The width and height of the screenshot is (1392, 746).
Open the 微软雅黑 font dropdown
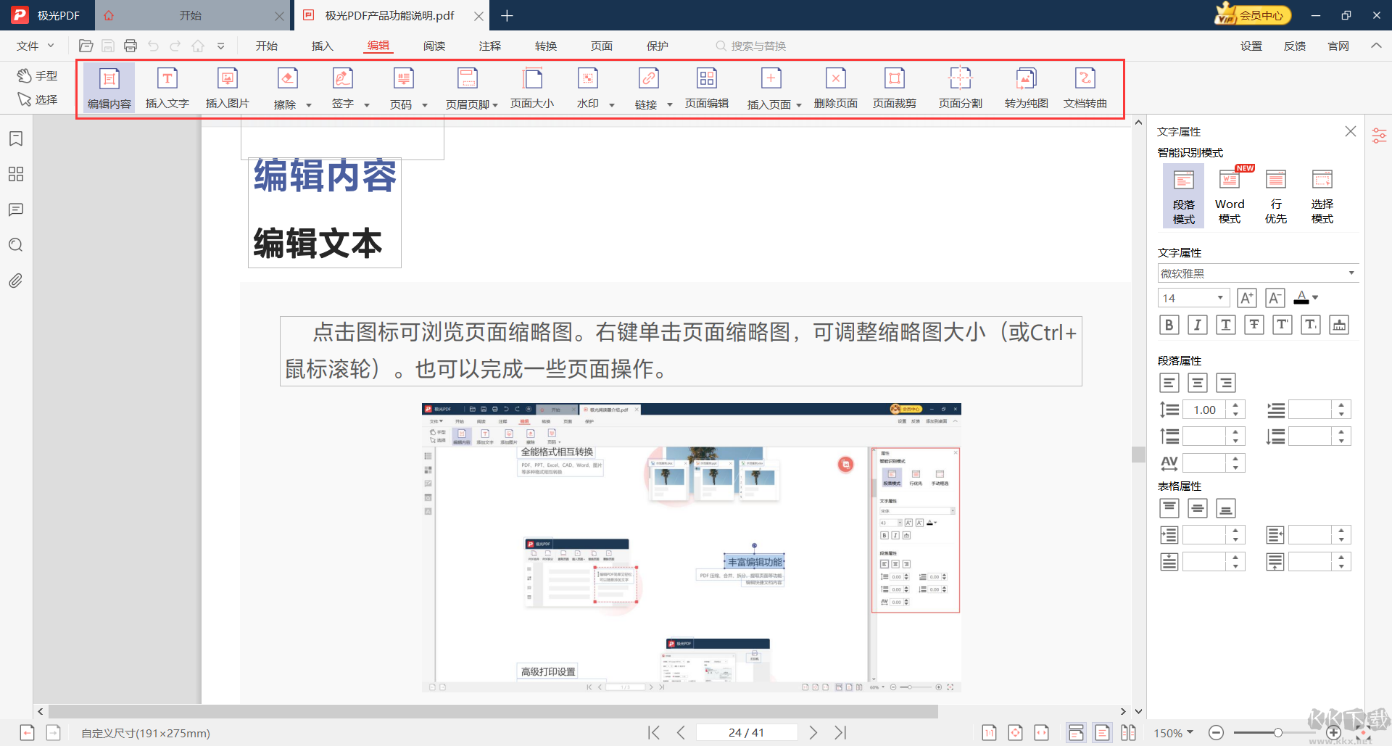1258,273
